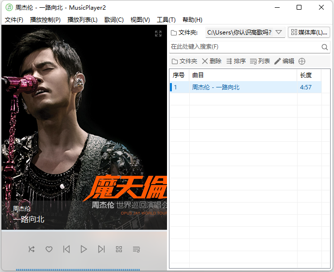
Task: Open 歌词(C) menu
Action: [114, 20]
